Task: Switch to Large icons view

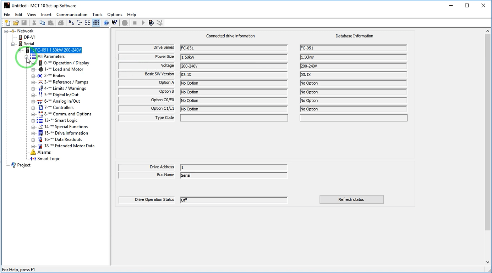Action: 71,23
